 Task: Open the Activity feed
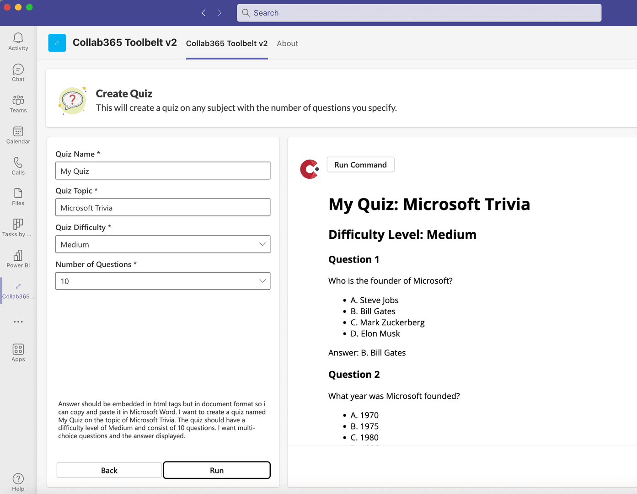tap(18, 41)
